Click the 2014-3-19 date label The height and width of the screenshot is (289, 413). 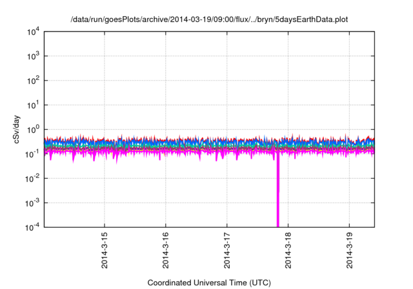[x=350, y=250]
